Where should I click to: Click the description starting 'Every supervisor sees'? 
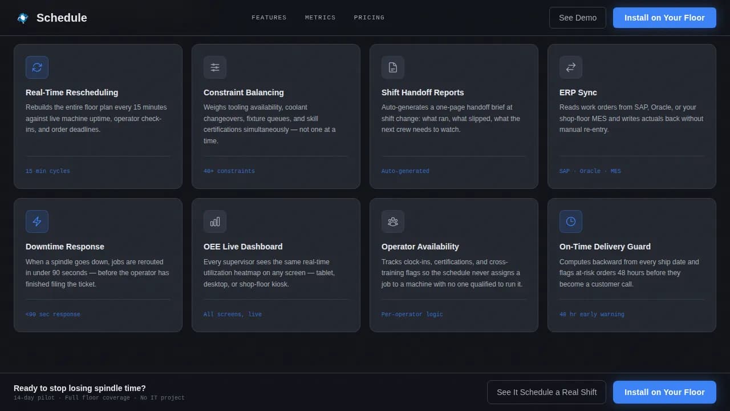[269, 273]
